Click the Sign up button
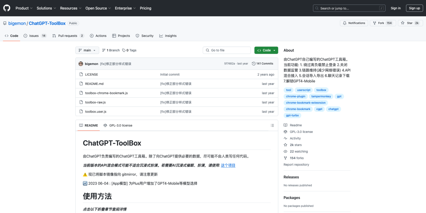Viewport: 426px width, 213px height. coord(414,8)
